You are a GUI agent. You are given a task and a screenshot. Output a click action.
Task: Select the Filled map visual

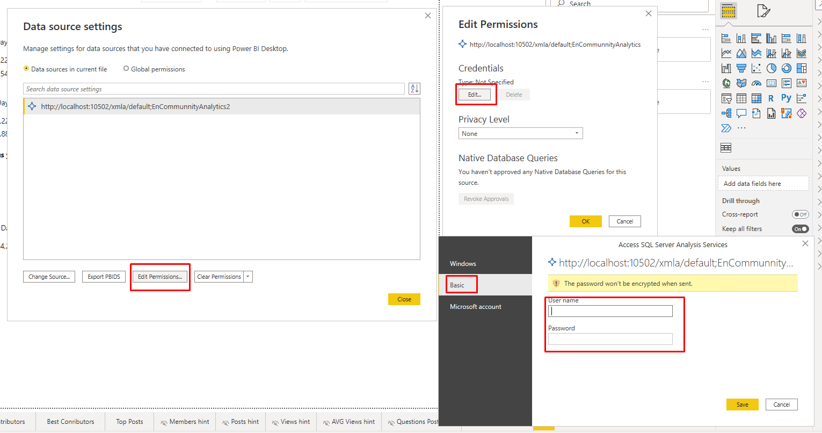741,83
